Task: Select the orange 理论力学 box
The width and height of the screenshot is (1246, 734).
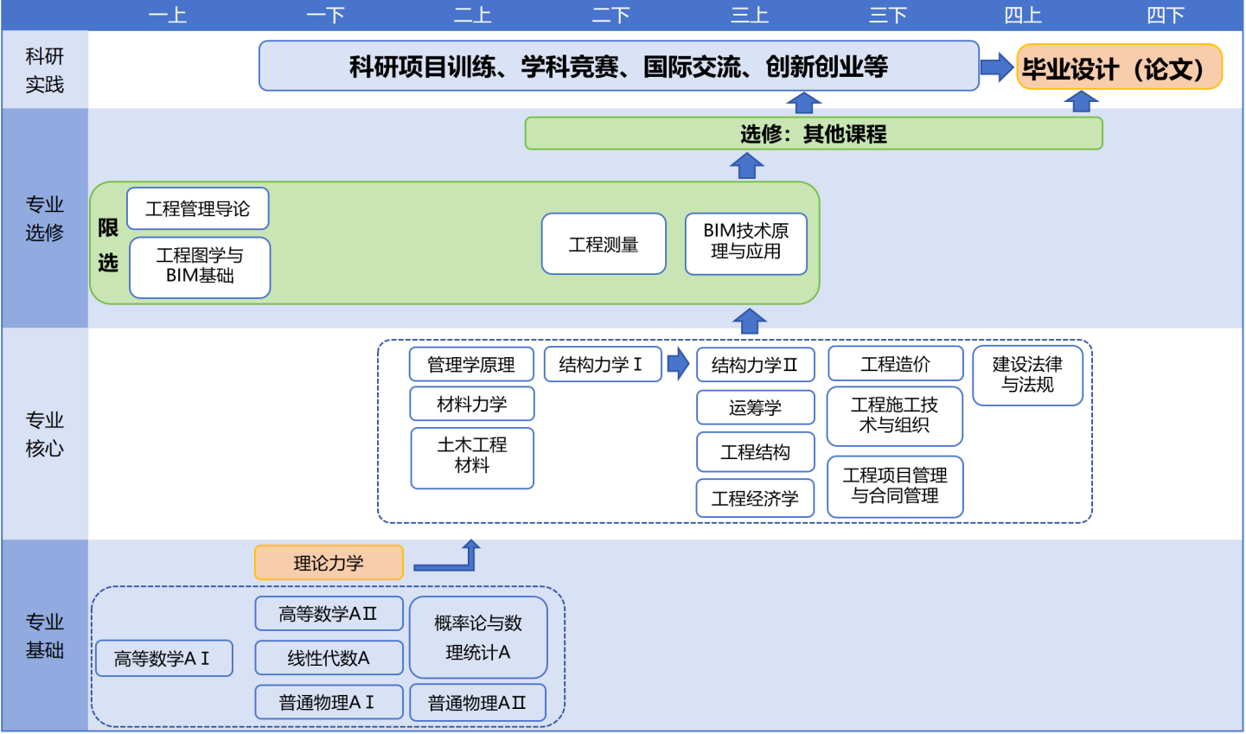Action: [329, 563]
